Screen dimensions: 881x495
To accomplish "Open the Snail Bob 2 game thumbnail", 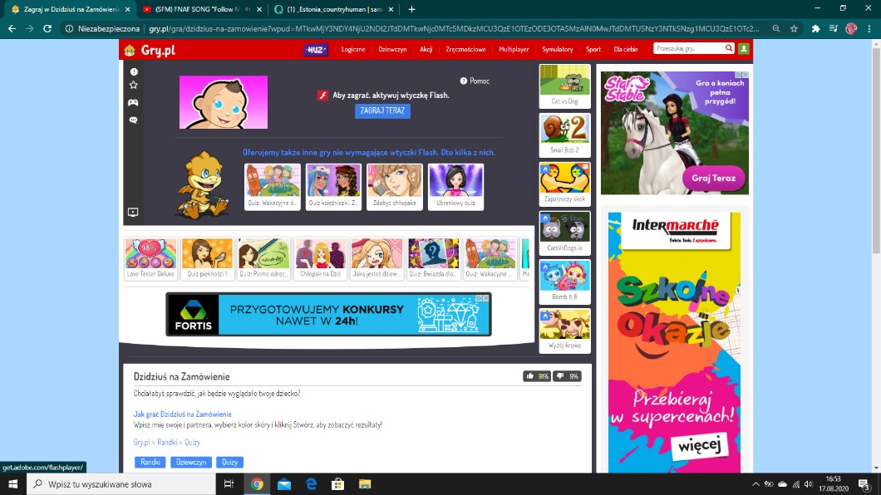I will [x=564, y=135].
